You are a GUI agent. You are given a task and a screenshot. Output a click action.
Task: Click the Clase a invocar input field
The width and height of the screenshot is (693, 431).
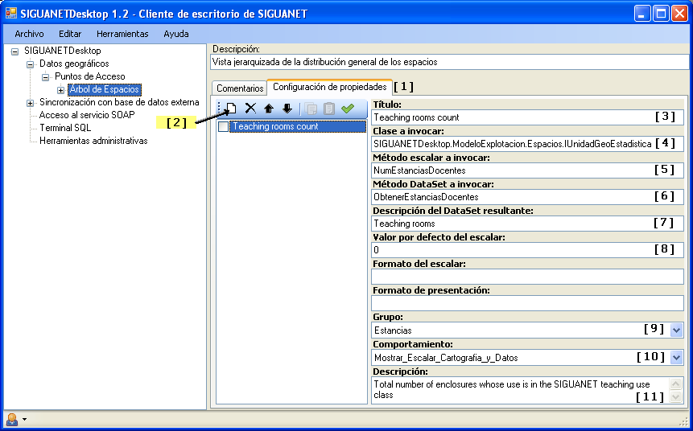[528, 144]
